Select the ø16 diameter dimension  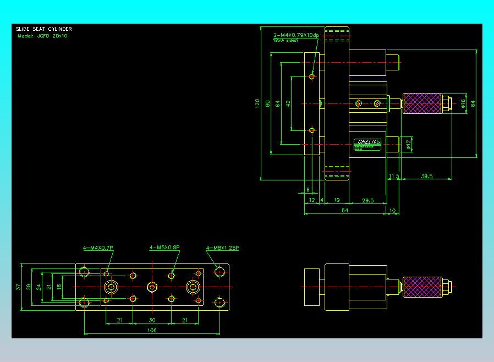463,103
